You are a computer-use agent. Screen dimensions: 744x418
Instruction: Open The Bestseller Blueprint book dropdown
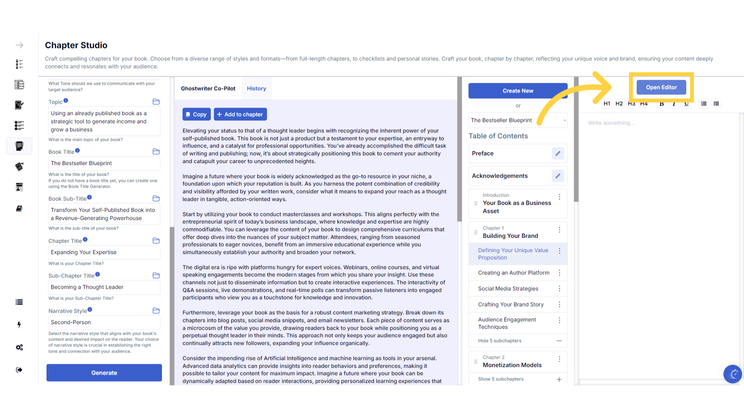coord(518,120)
